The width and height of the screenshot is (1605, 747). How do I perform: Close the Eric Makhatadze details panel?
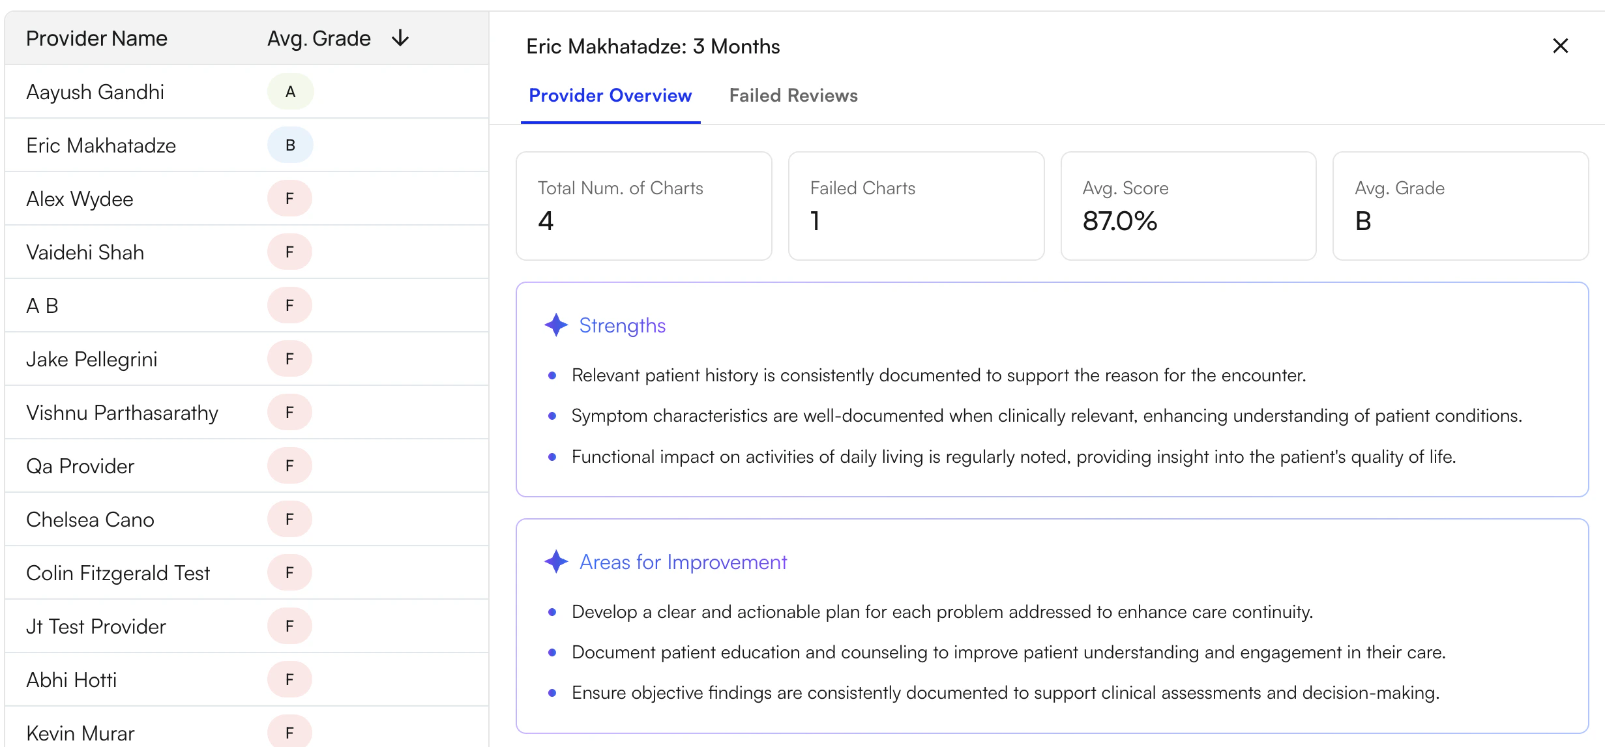[x=1561, y=46]
